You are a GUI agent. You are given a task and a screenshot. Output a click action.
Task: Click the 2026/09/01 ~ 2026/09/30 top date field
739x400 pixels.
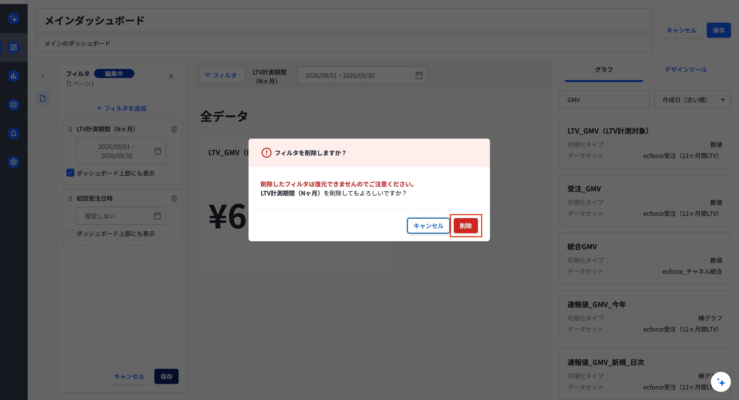coord(362,75)
